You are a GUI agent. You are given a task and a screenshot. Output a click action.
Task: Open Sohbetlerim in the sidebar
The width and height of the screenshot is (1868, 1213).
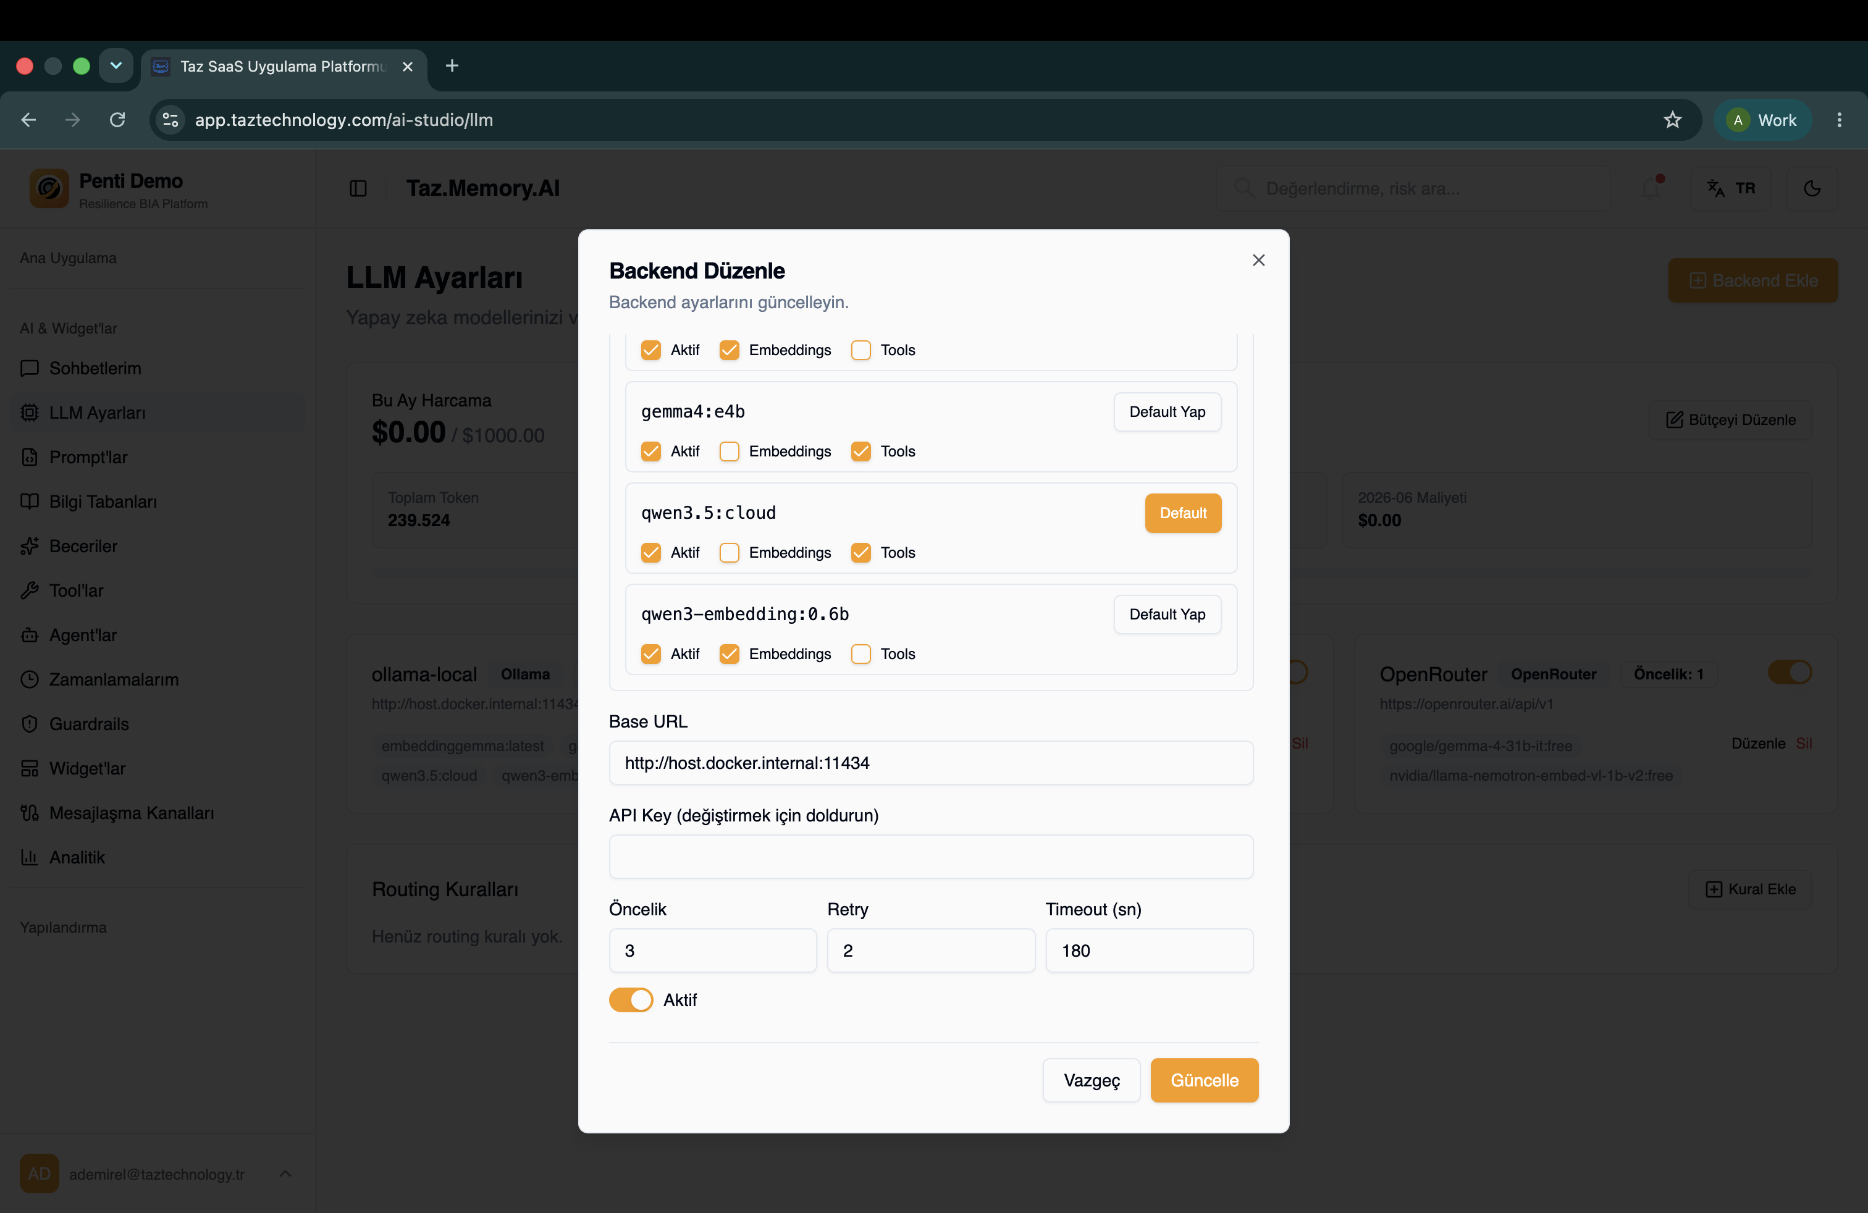pyautogui.click(x=159, y=368)
